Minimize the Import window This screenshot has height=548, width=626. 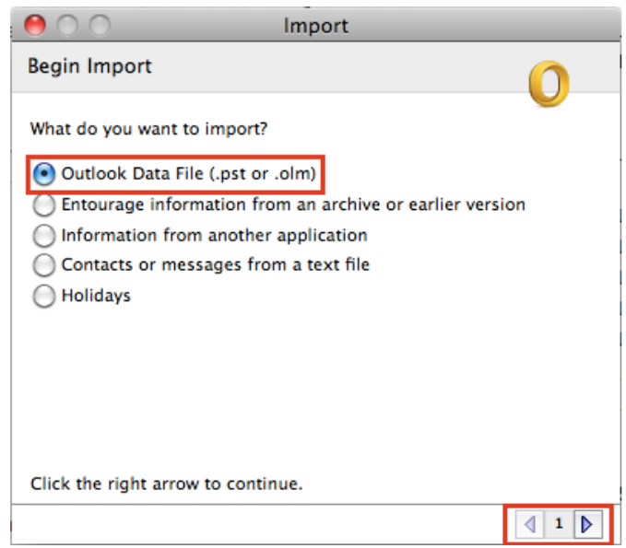[x=66, y=25]
